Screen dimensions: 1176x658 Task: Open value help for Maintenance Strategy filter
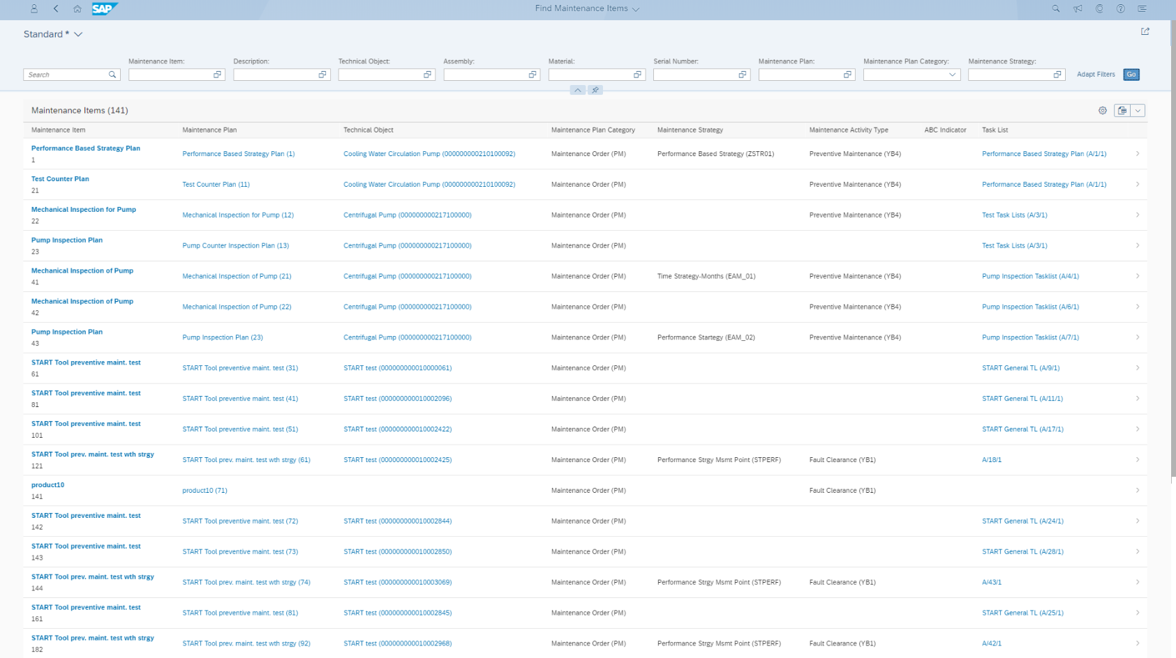tap(1057, 75)
